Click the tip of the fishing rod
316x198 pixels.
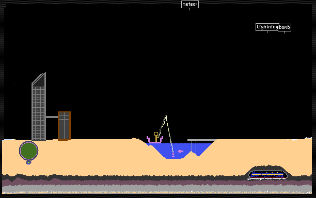[x=166, y=116]
